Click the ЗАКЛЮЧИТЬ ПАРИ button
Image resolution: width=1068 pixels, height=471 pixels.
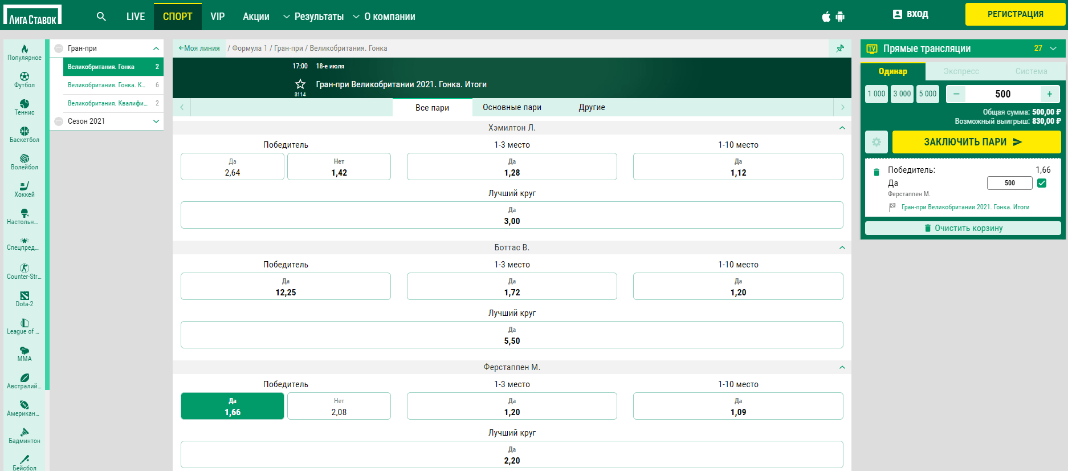pyautogui.click(x=977, y=142)
